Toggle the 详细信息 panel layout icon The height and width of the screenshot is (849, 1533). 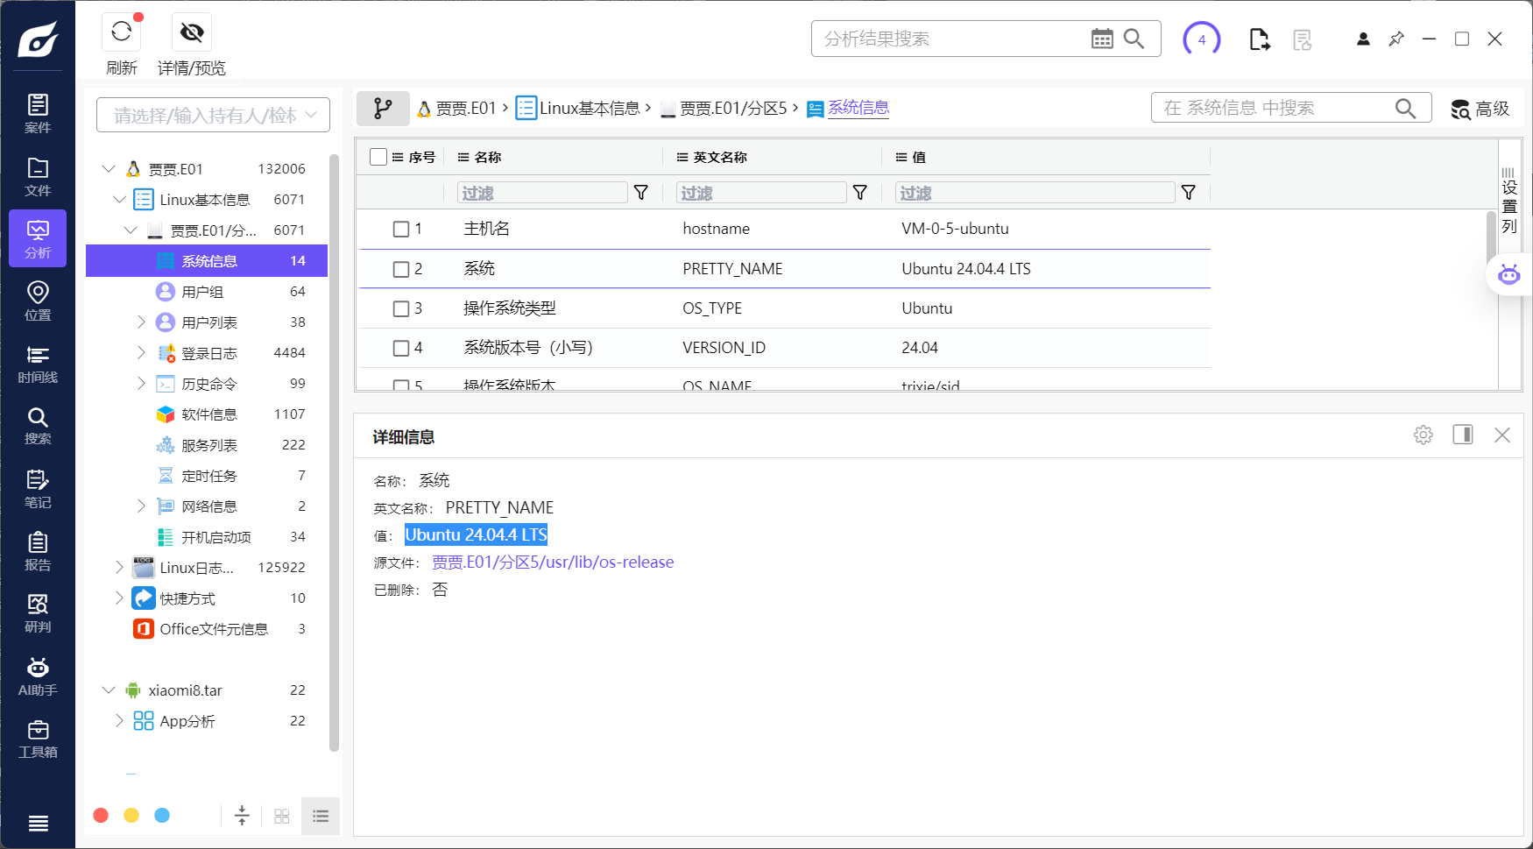pos(1463,435)
